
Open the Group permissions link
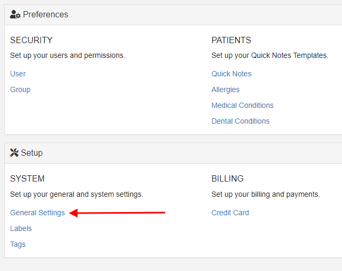pyautogui.click(x=21, y=89)
